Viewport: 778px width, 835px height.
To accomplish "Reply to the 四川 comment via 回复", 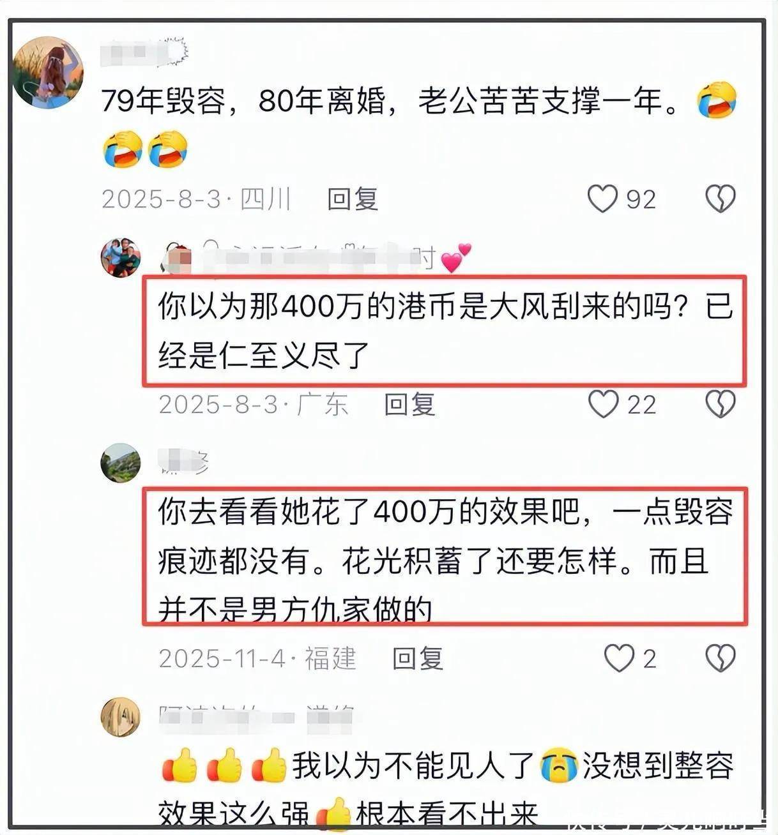I will coord(353,199).
